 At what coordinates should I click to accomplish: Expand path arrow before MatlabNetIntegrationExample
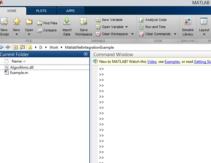pos(62,47)
